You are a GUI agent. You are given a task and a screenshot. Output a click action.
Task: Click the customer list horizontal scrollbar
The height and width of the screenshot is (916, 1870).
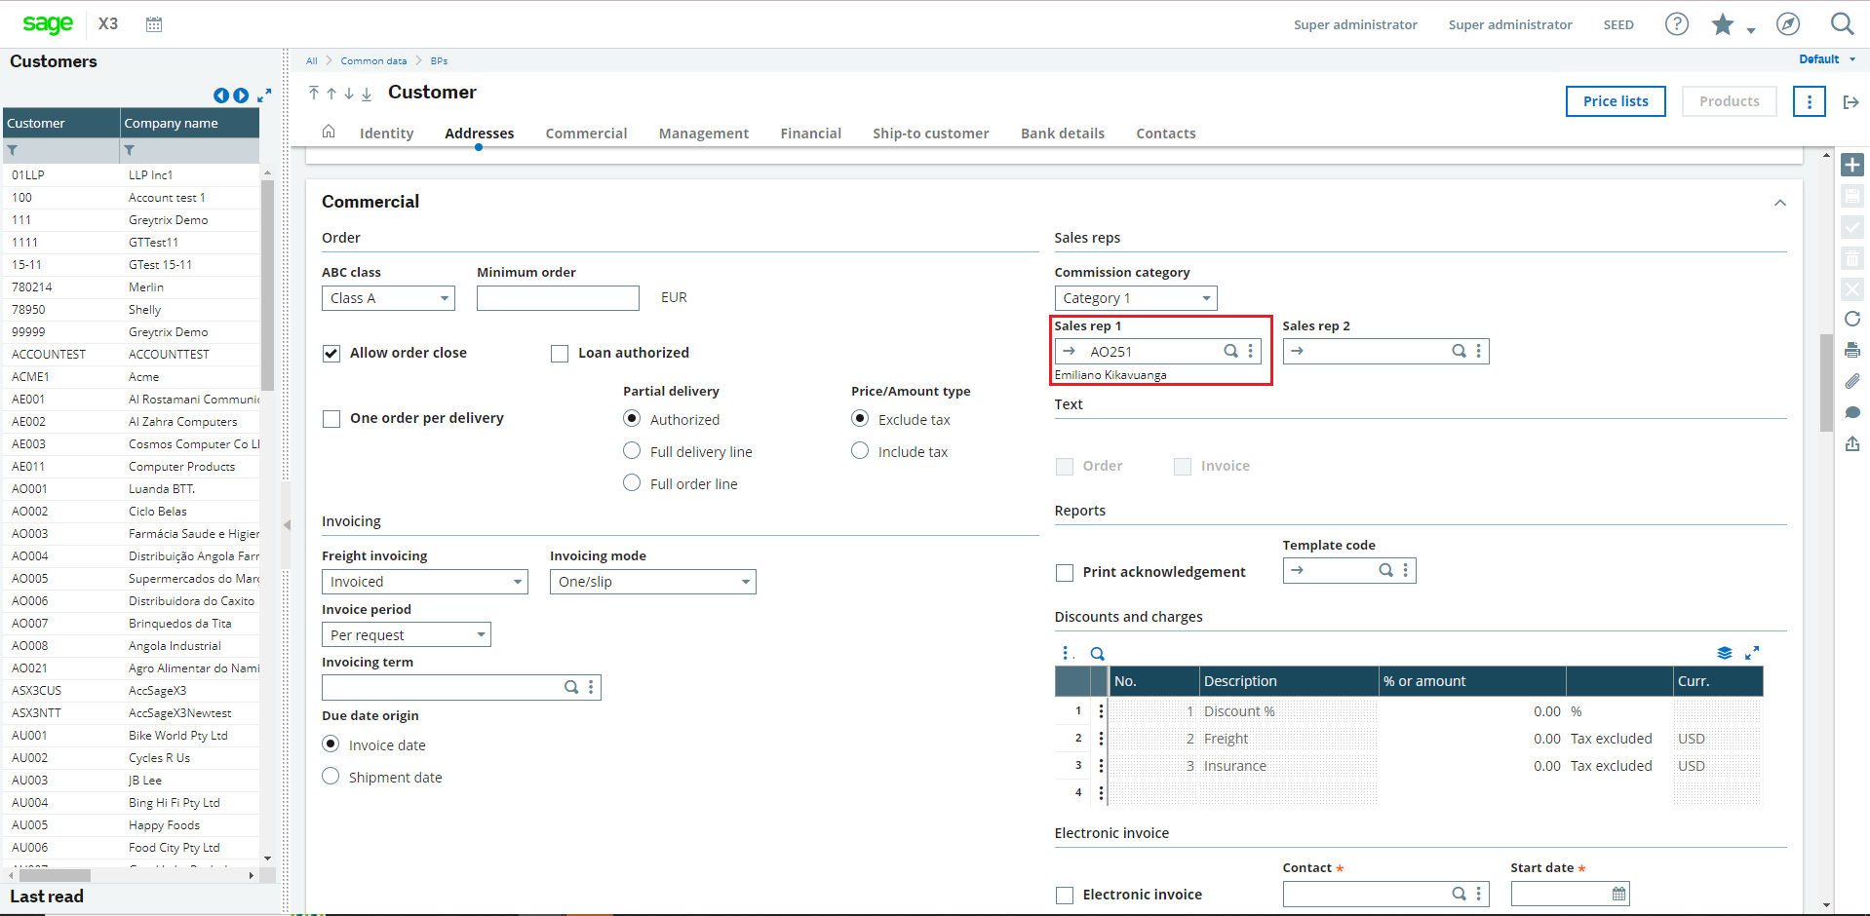point(54,875)
